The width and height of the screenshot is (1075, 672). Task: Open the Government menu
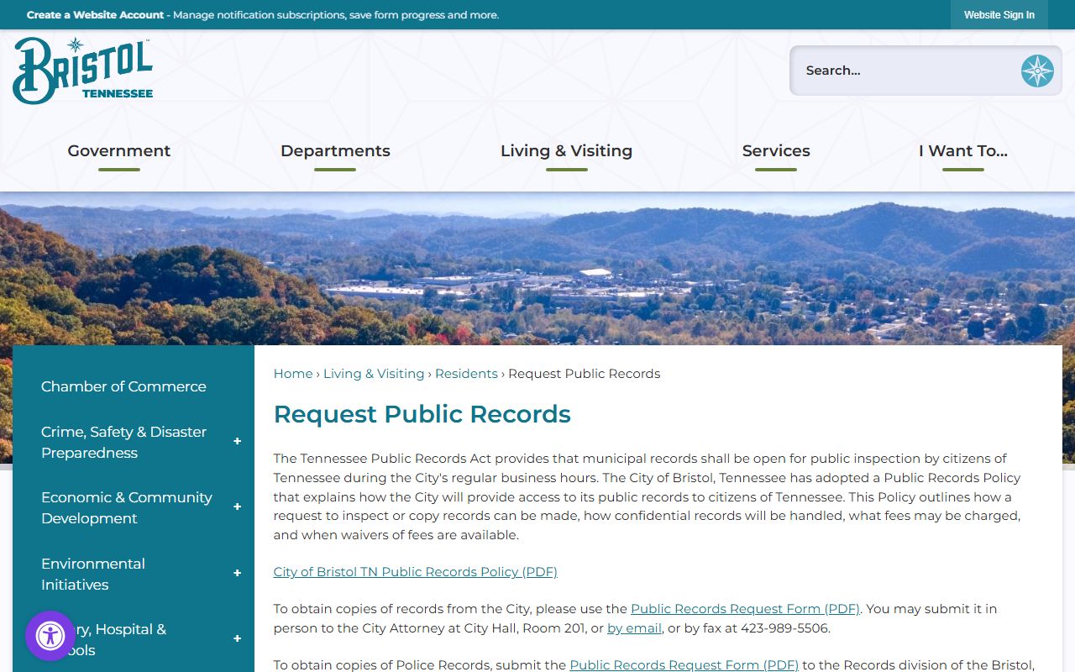(x=119, y=151)
